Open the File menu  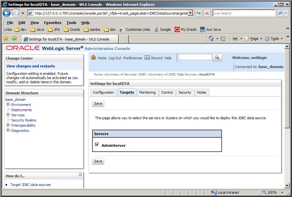click(10, 23)
